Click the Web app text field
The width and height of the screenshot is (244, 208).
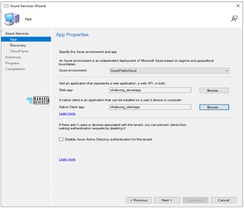pos(150,90)
